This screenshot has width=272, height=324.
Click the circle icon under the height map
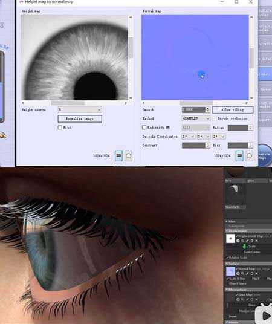coord(128,155)
